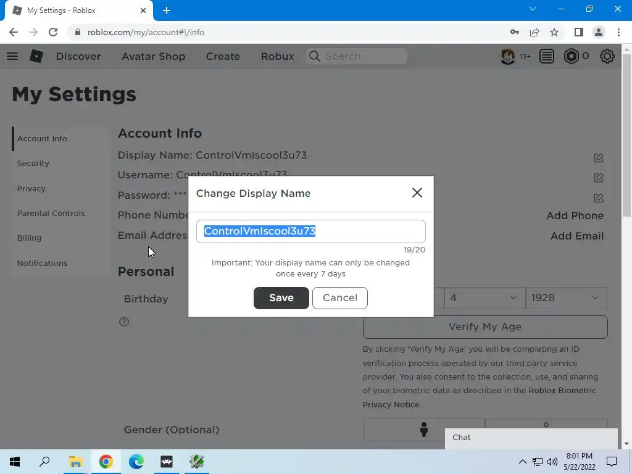Viewport: 632px width, 474px height.
Task: Go to Roblox home via logo icon
Action: point(36,56)
